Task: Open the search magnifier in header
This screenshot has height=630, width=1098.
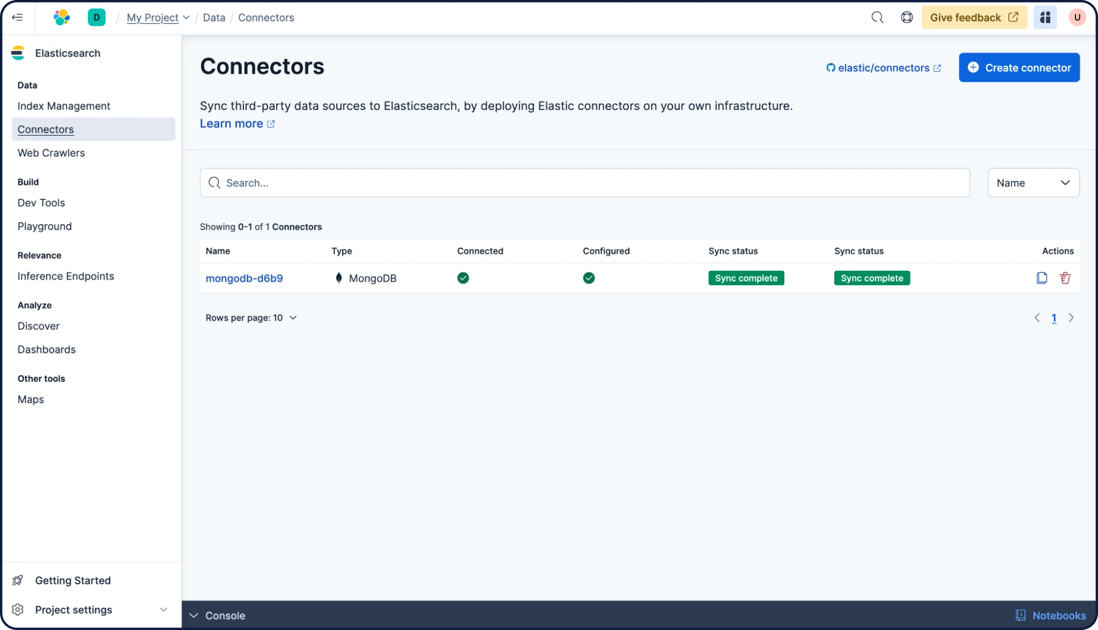Action: coord(877,18)
